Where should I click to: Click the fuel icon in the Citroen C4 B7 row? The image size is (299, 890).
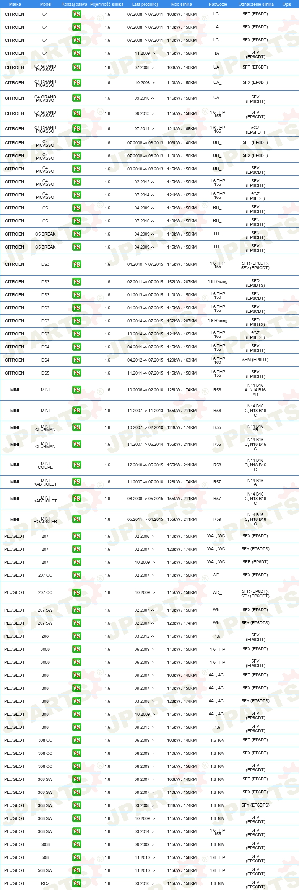(76, 53)
